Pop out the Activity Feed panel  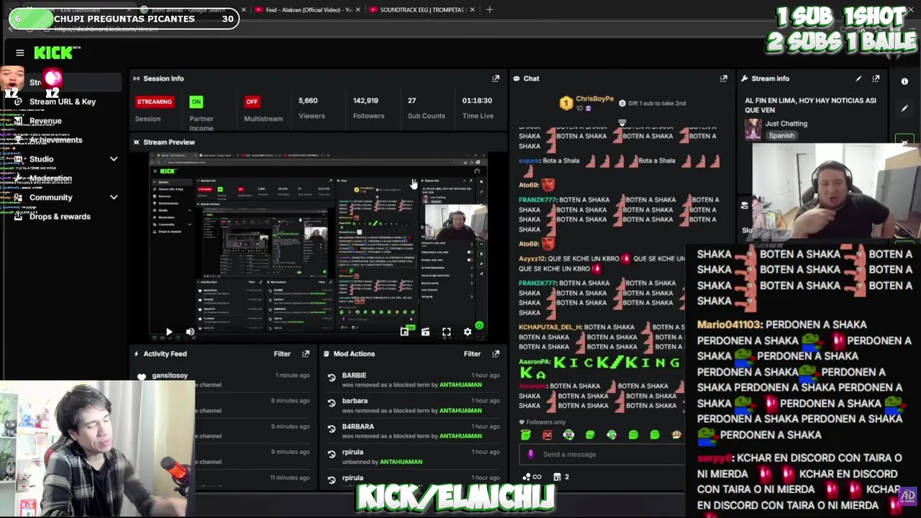(x=306, y=354)
